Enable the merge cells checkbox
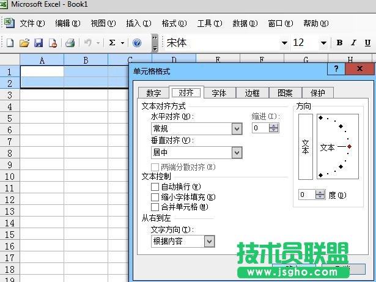The height and width of the screenshot is (282, 376). [x=155, y=207]
